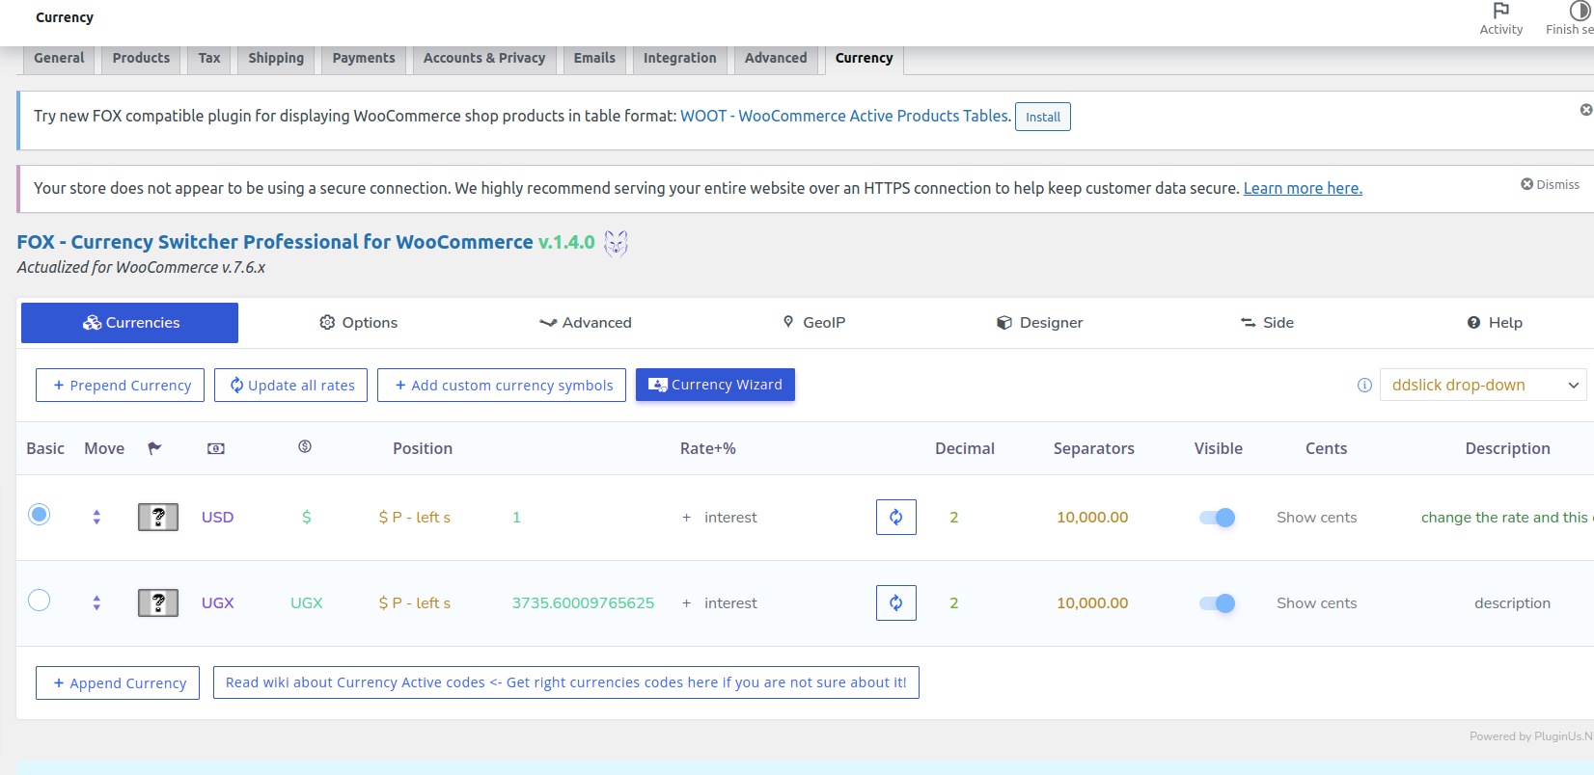Click Update all rates button
1594x775 pixels.
tap(291, 386)
